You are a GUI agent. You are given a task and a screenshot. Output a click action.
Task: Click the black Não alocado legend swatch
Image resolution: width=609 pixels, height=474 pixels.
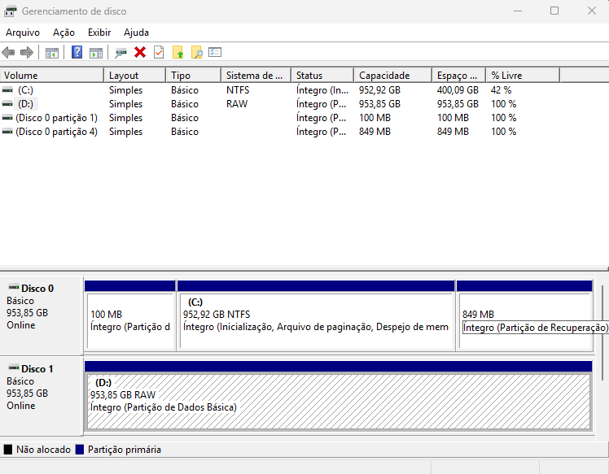tap(8, 450)
